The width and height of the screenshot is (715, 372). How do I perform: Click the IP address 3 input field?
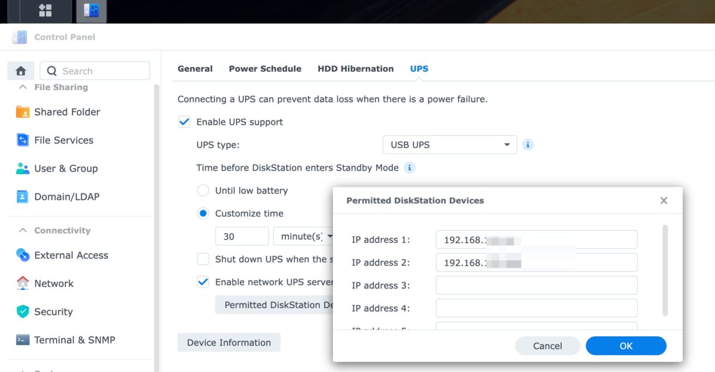[535, 285]
